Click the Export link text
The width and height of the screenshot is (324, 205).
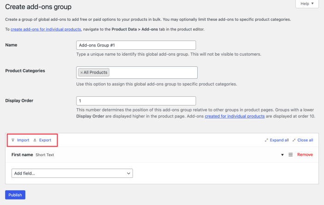click(45, 140)
